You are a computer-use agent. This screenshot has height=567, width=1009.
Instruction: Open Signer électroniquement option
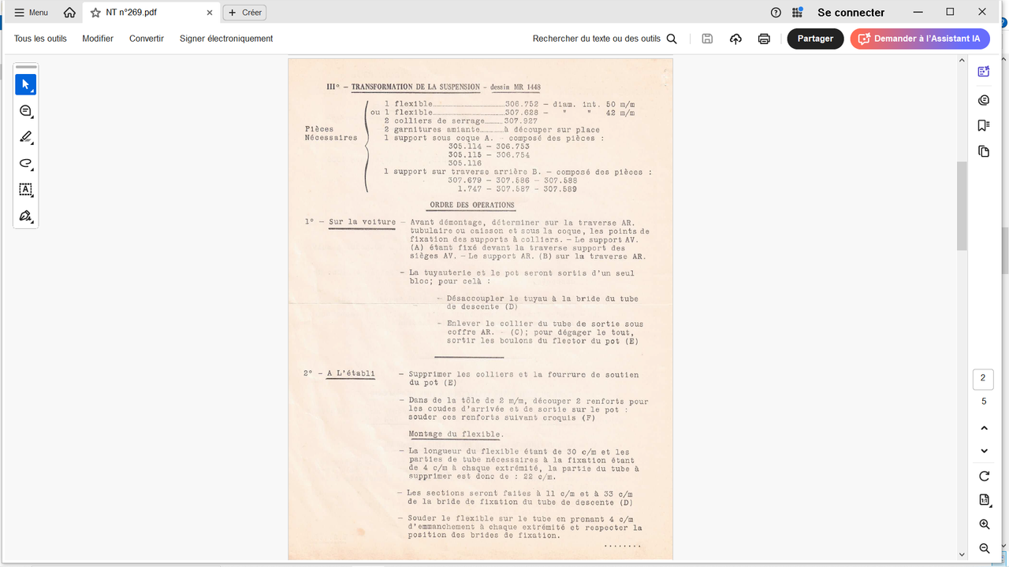226,39
